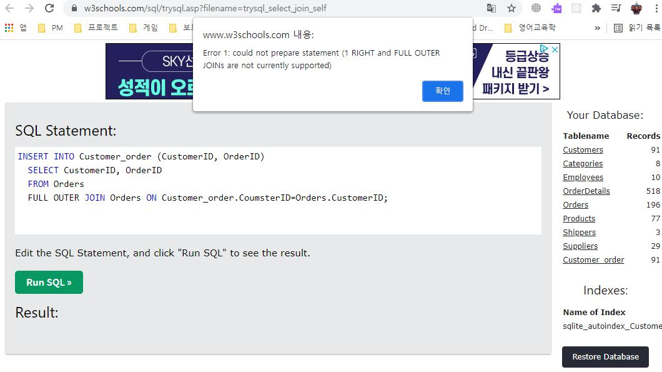Viewport: 662px width, 372px height.
Task: Close the ad with the X icon
Action: (555, 49)
